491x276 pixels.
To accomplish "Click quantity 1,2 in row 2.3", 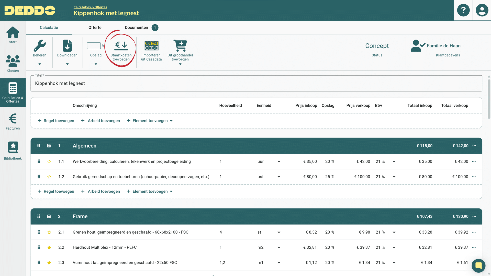I will tap(222, 263).
